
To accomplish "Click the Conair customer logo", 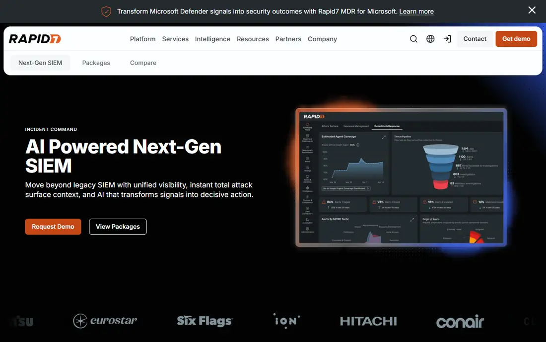I will click(x=460, y=322).
